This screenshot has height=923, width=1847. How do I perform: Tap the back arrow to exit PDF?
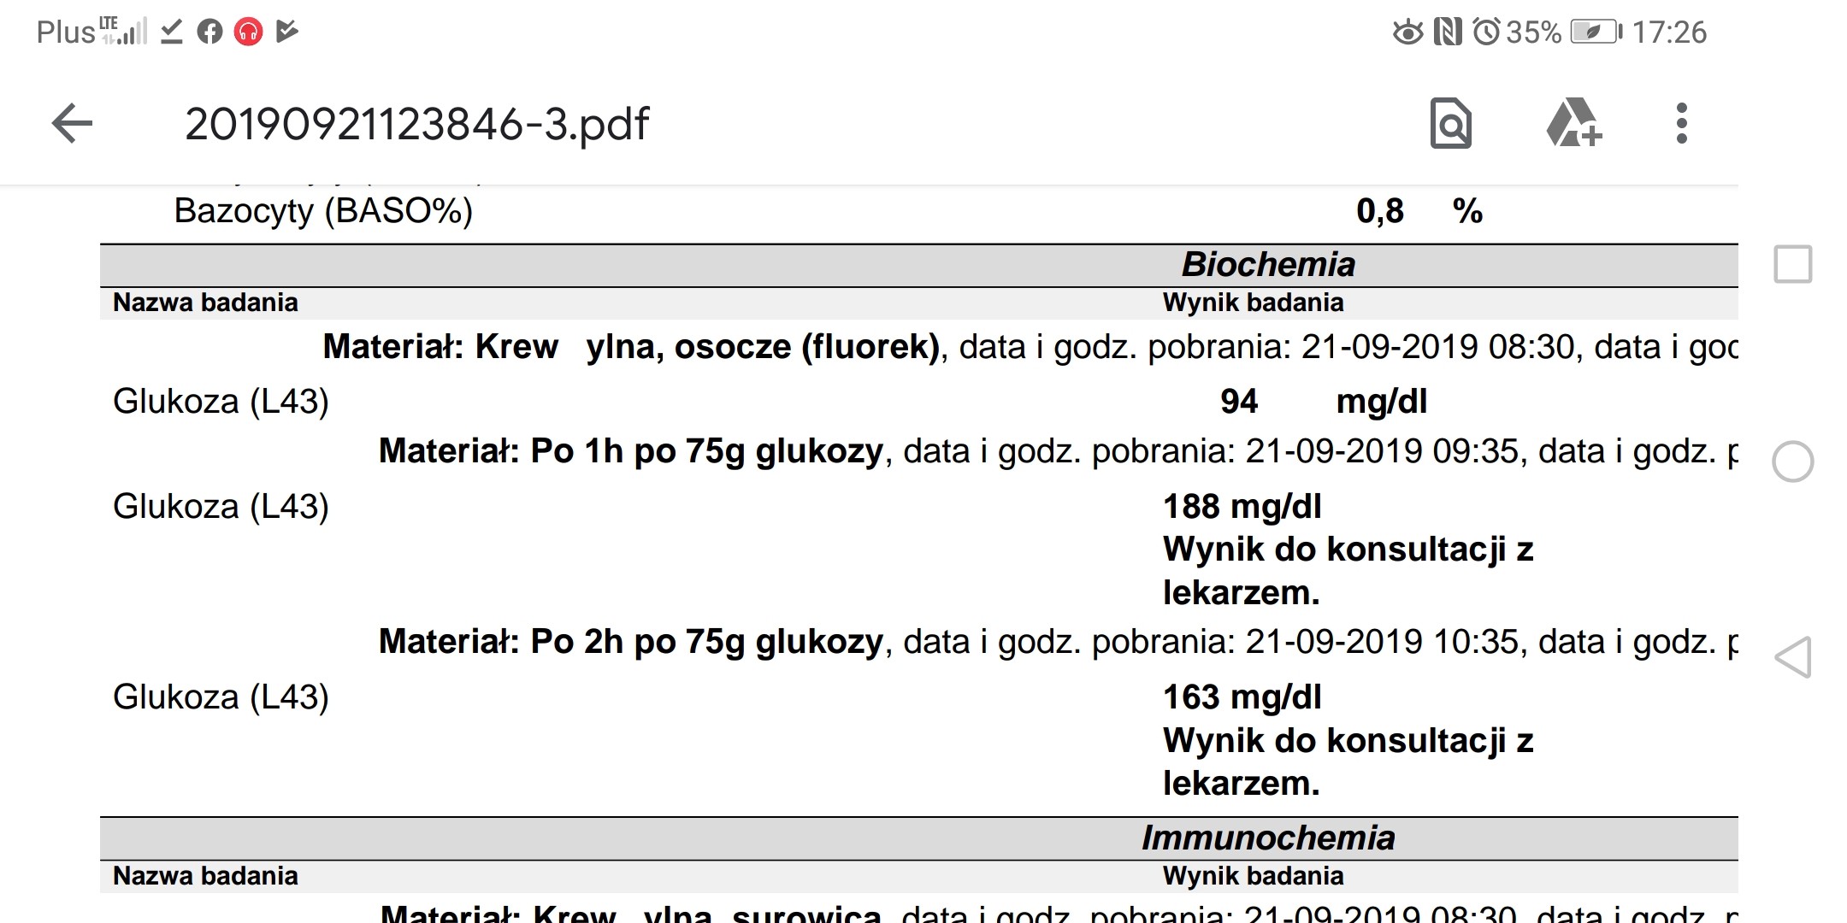72,124
